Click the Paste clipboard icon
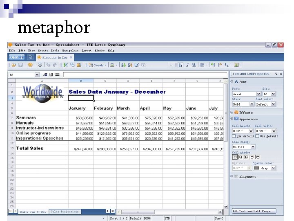 79,65
